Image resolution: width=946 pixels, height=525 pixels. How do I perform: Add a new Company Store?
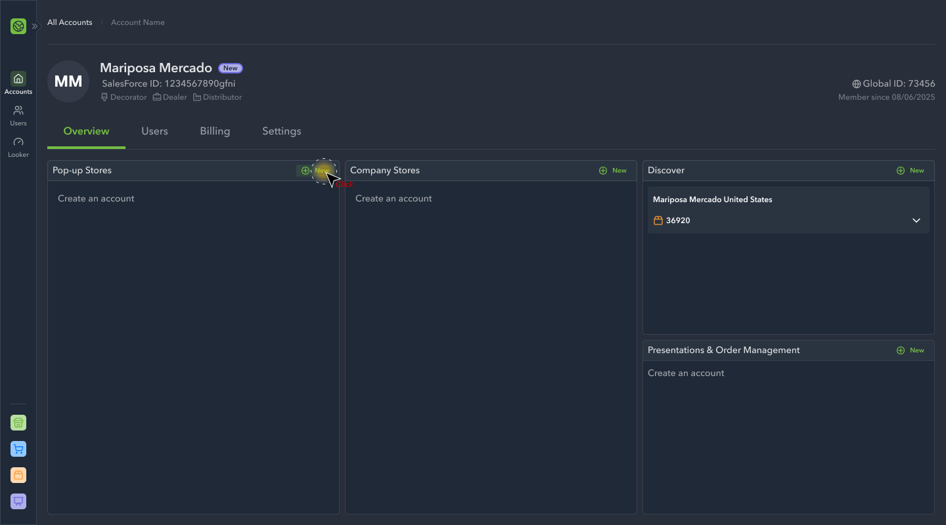pyautogui.click(x=613, y=171)
